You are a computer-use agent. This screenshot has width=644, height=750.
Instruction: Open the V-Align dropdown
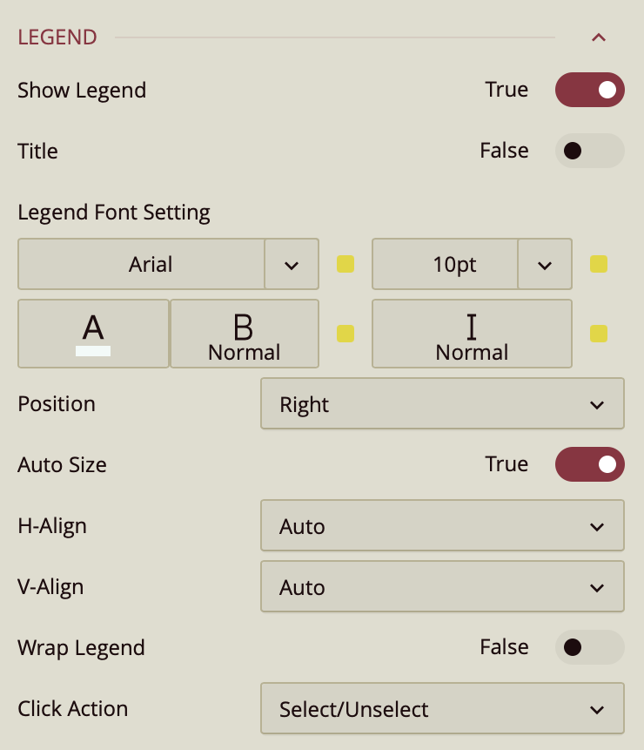point(442,587)
